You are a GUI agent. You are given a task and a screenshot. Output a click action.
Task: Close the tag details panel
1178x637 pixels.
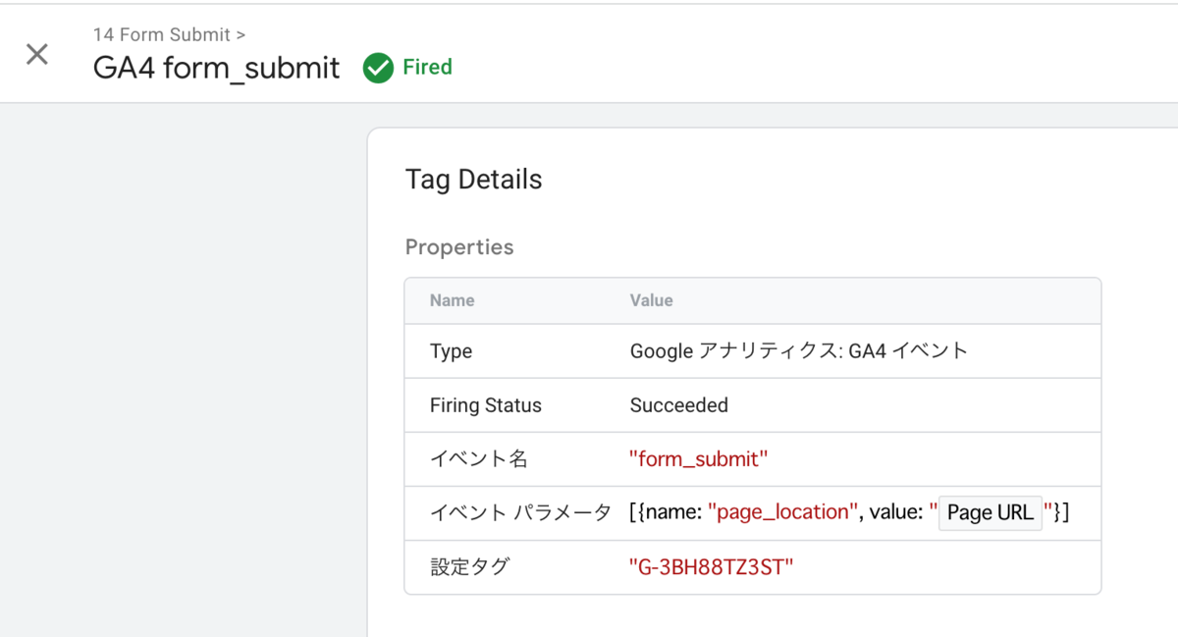click(x=37, y=54)
